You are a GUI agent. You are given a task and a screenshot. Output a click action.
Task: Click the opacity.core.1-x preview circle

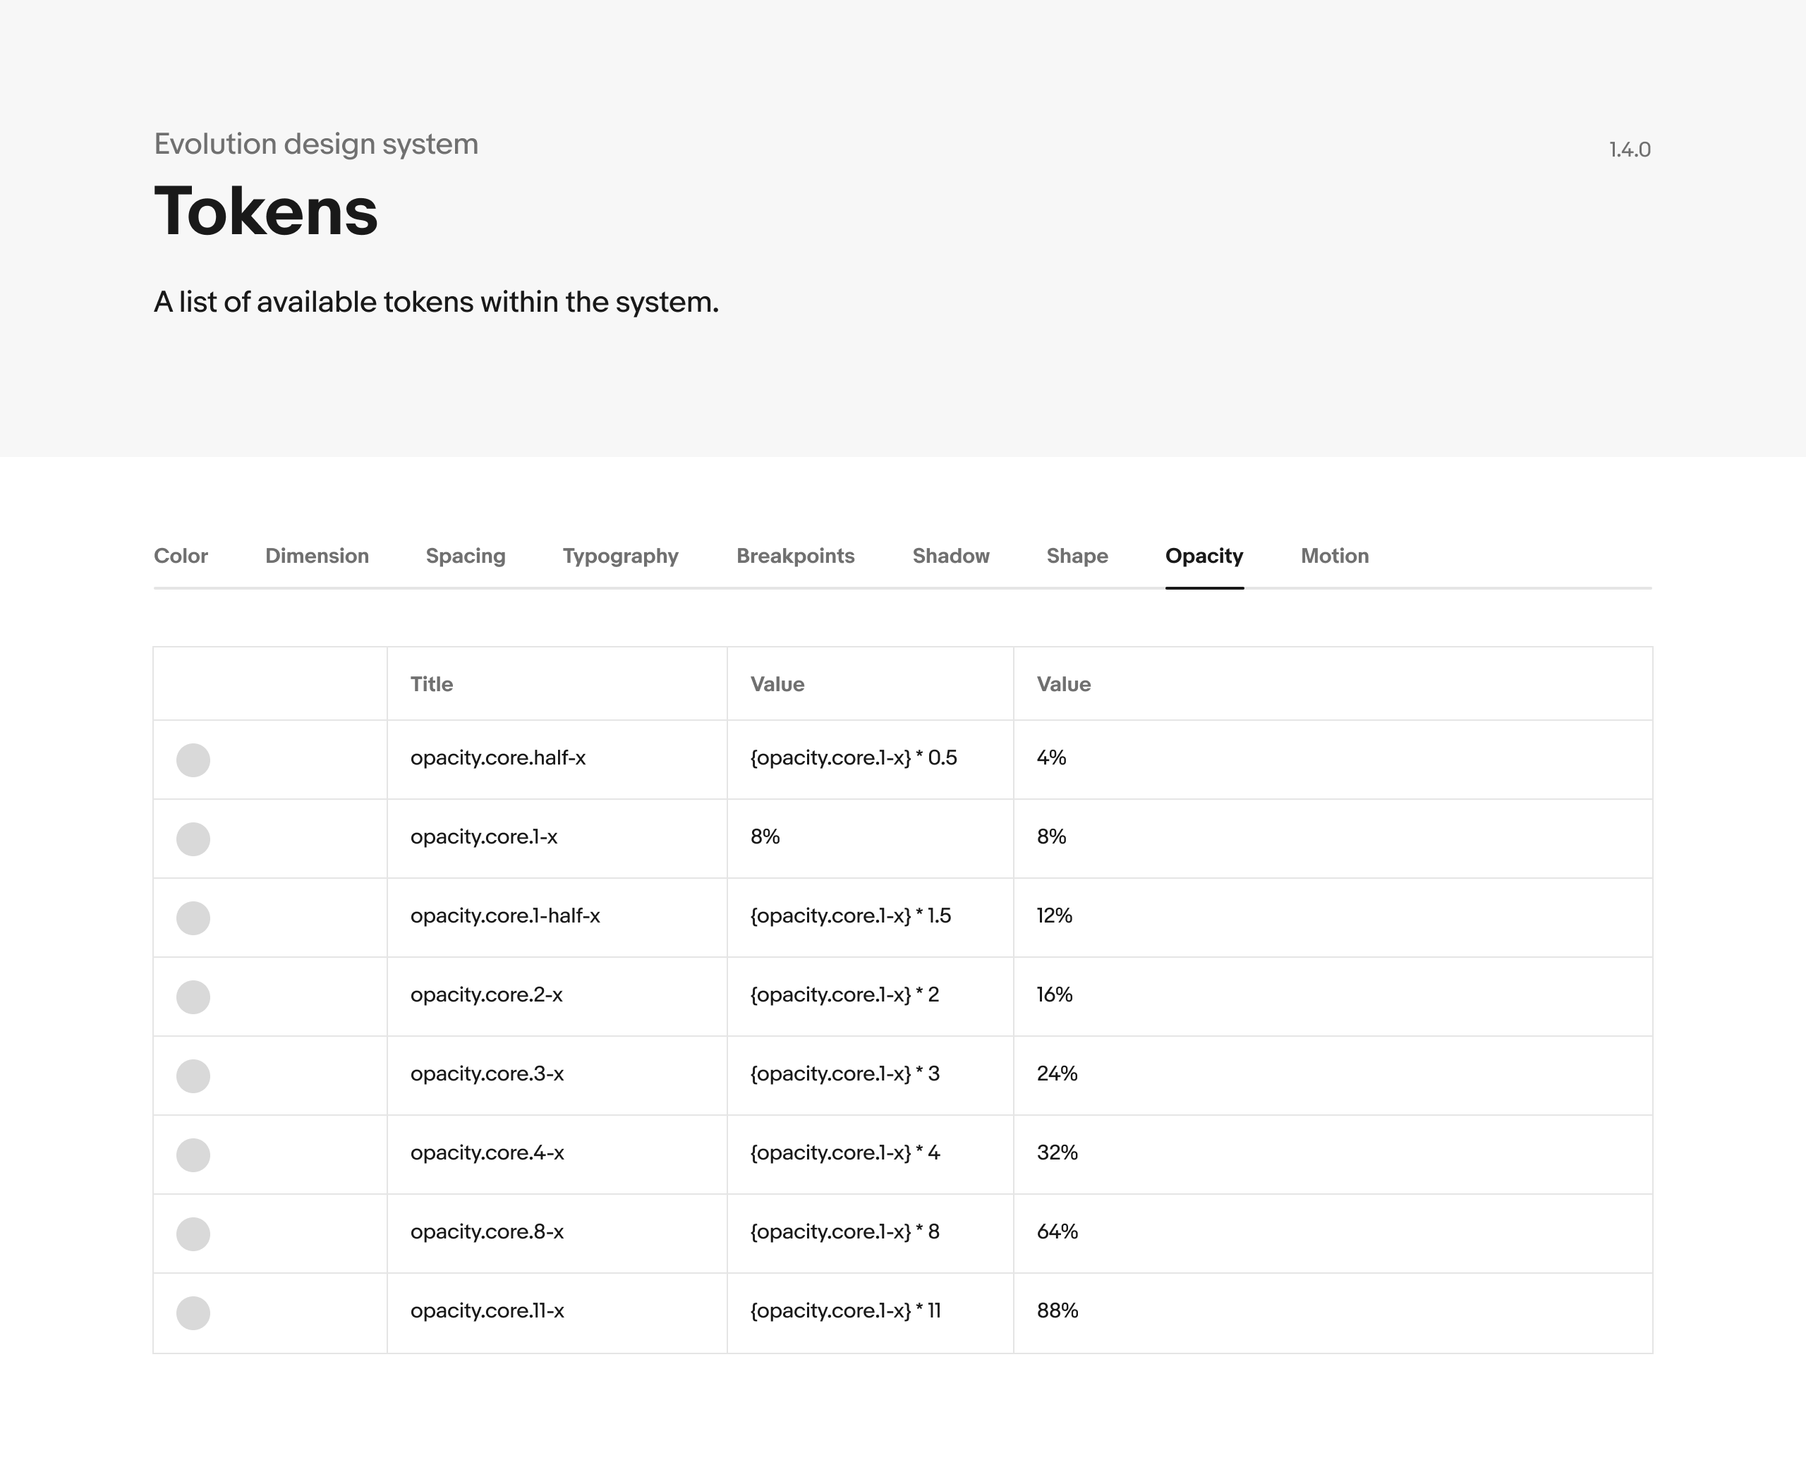pos(193,839)
